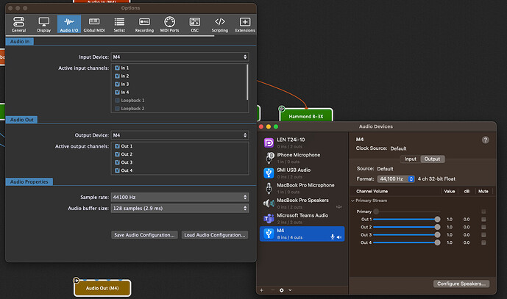
Task: Open the Audio buffer size dropdown
Action: (x=180, y=208)
